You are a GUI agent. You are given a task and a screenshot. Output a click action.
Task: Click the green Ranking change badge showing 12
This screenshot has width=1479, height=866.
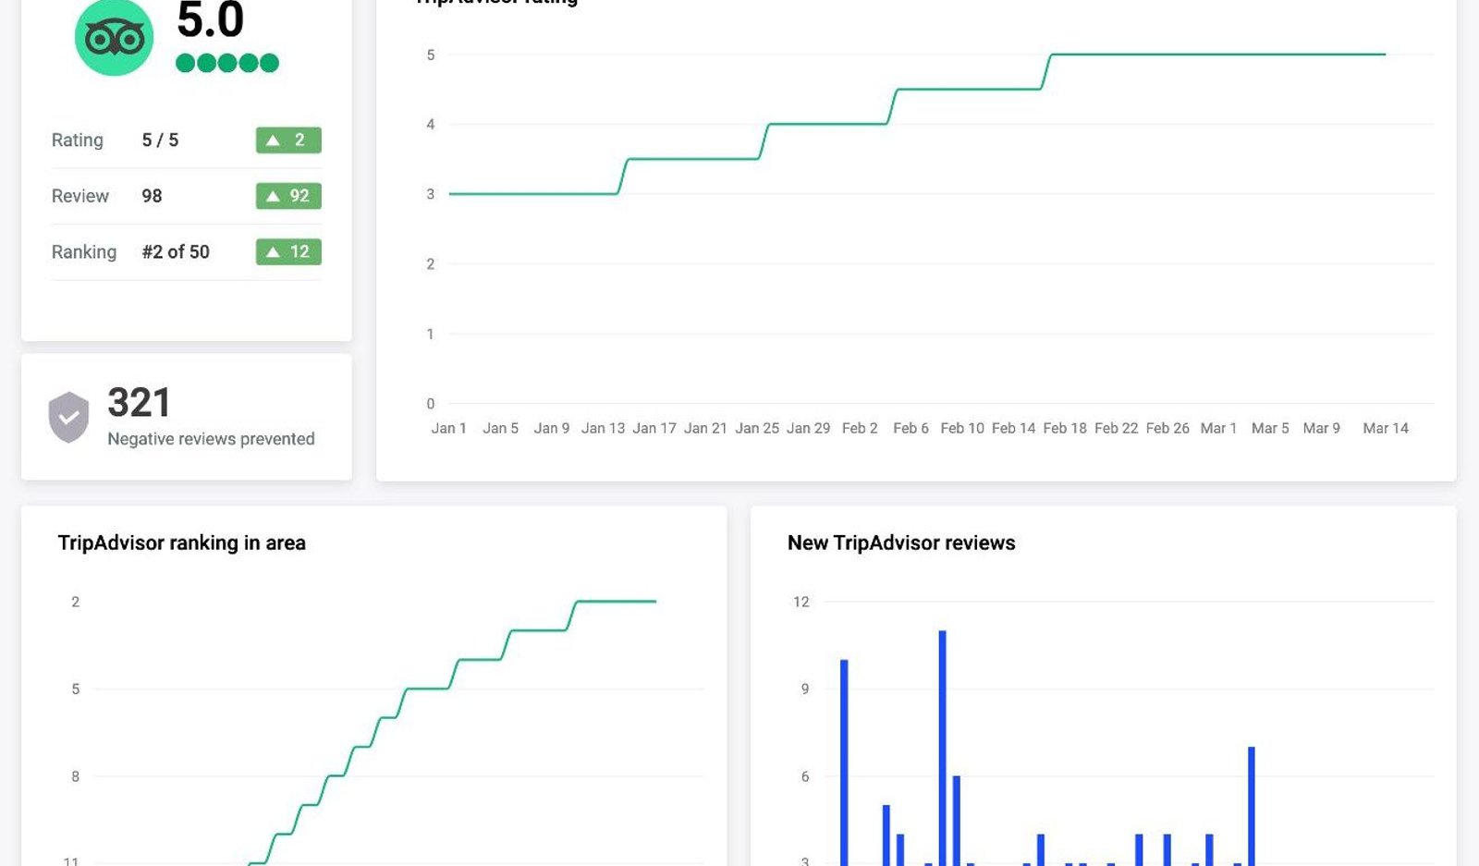click(x=288, y=251)
